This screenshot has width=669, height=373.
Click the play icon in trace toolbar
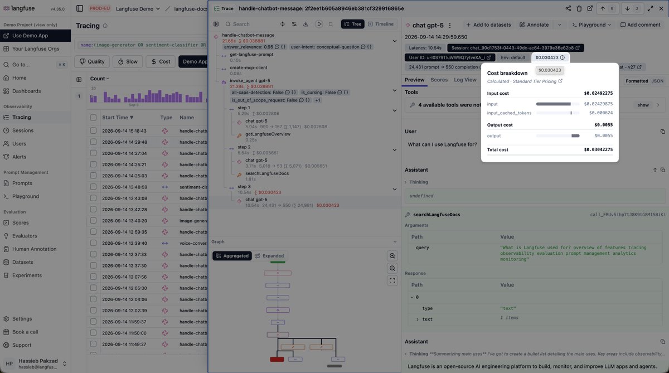pyautogui.click(x=319, y=24)
